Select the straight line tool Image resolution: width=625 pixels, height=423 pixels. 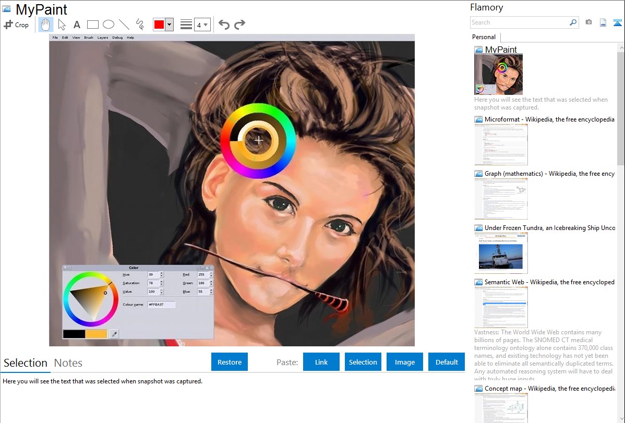[x=124, y=25]
